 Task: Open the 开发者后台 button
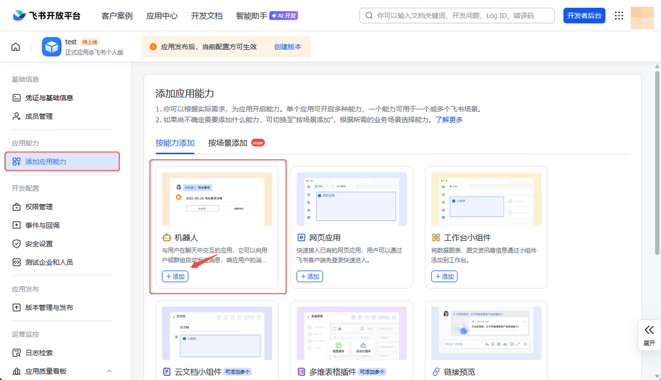(584, 15)
